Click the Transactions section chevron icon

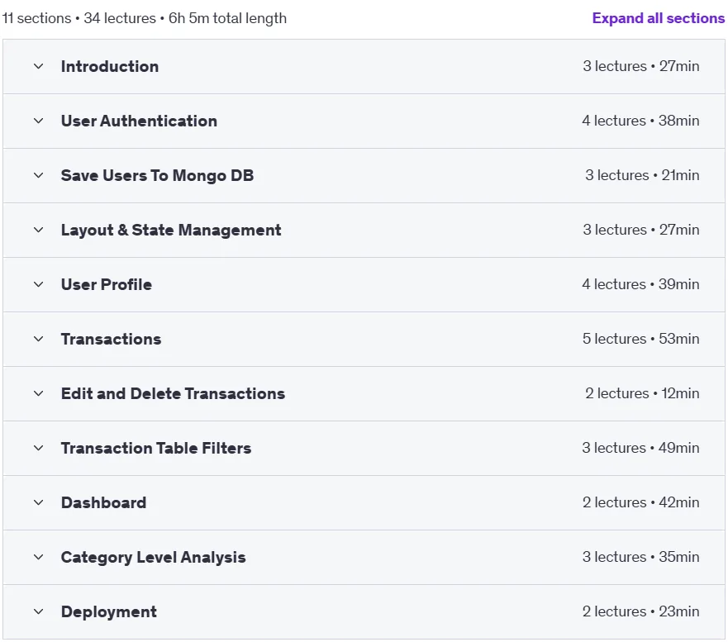(39, 340)
